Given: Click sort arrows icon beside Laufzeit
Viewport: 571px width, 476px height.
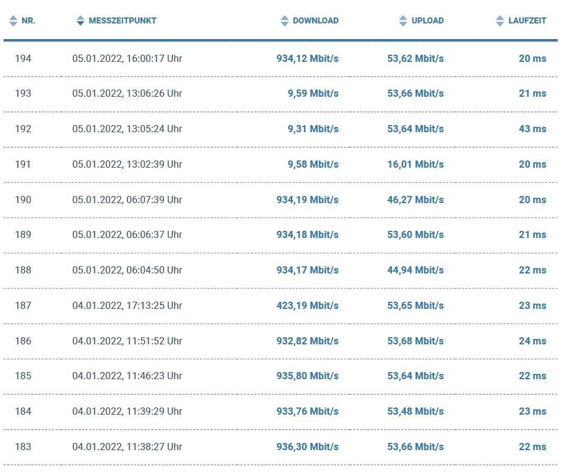Looking at the screenshot, I should [500, 21].
